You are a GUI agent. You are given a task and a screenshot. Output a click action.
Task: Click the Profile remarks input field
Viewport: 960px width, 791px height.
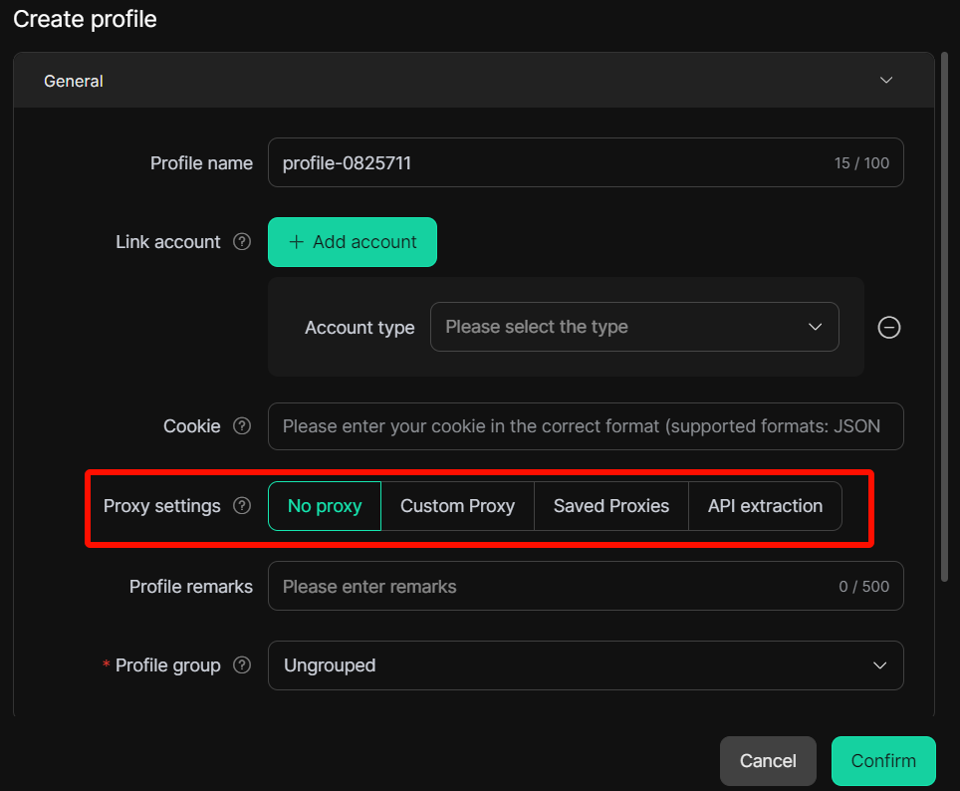point(586,586)
